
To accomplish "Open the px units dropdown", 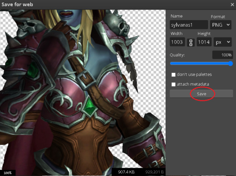I will tap(222, 42).
